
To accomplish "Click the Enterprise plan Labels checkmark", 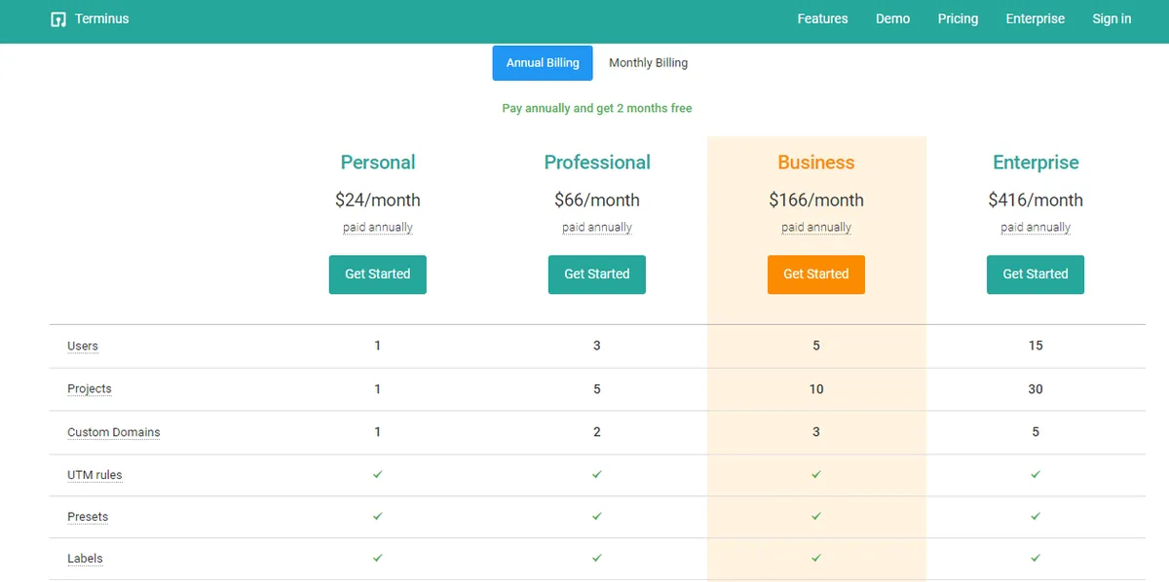I will (x=1036, y=559).
